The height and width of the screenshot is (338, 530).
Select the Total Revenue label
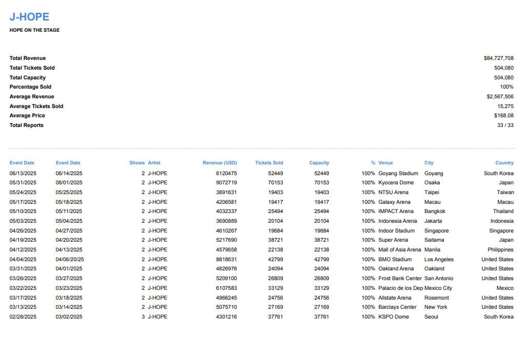pos(27,58)
